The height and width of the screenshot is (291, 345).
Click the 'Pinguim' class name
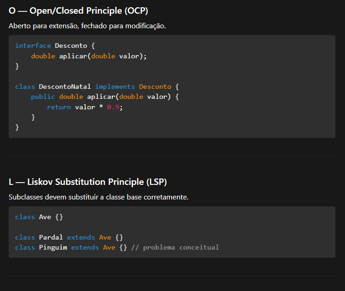53,247
